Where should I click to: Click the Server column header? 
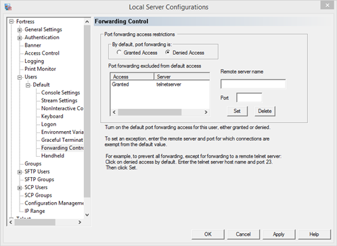coord(182,76)
